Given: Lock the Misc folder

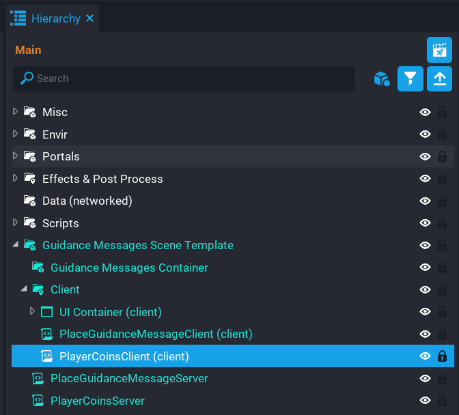Looking at the screenshot, I should (x=442, y=112).
